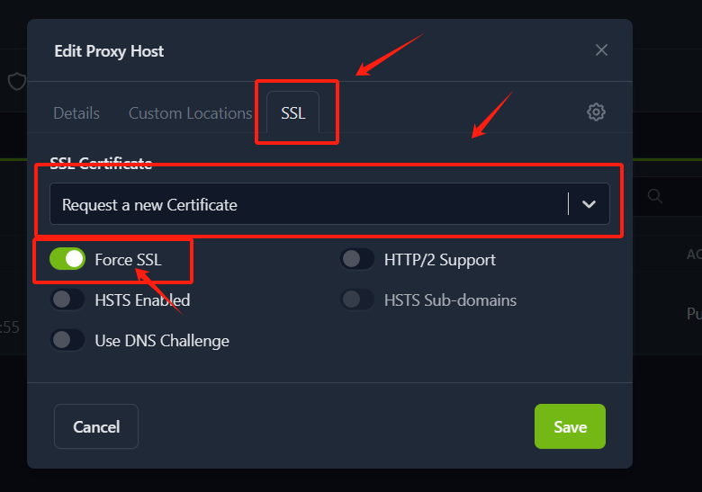Switch to the Details tab

coord(76,113)
